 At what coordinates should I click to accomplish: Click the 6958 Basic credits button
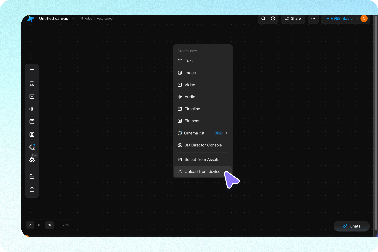point(339,18)
